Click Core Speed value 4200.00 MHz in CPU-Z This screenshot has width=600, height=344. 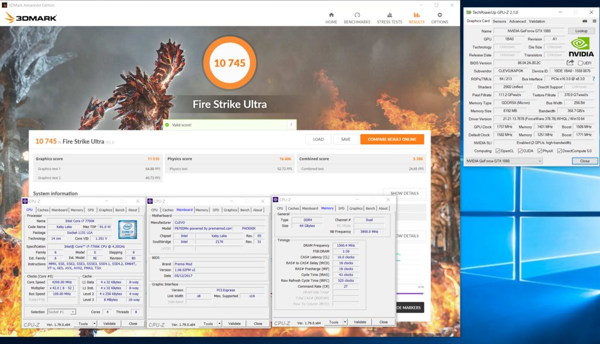62,282
